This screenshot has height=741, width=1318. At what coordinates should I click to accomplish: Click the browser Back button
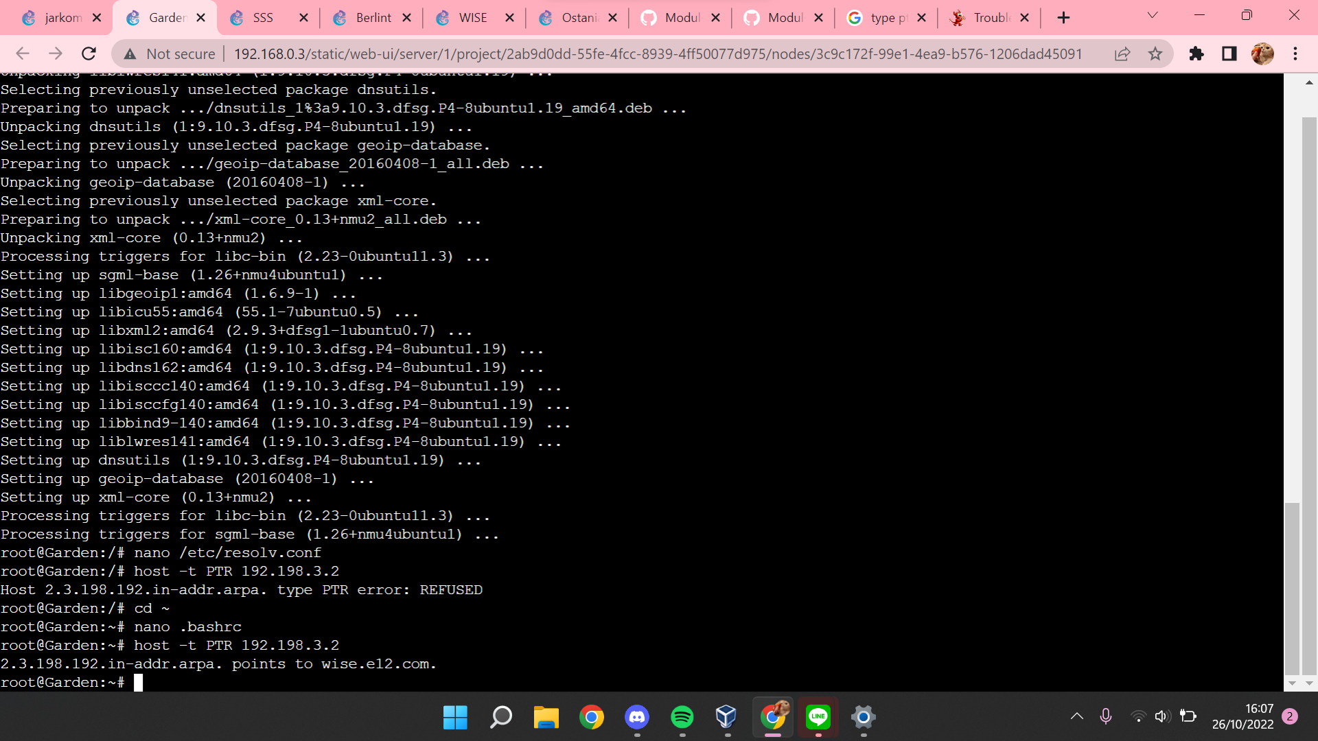pyautogui.click(x=23, y=54)
